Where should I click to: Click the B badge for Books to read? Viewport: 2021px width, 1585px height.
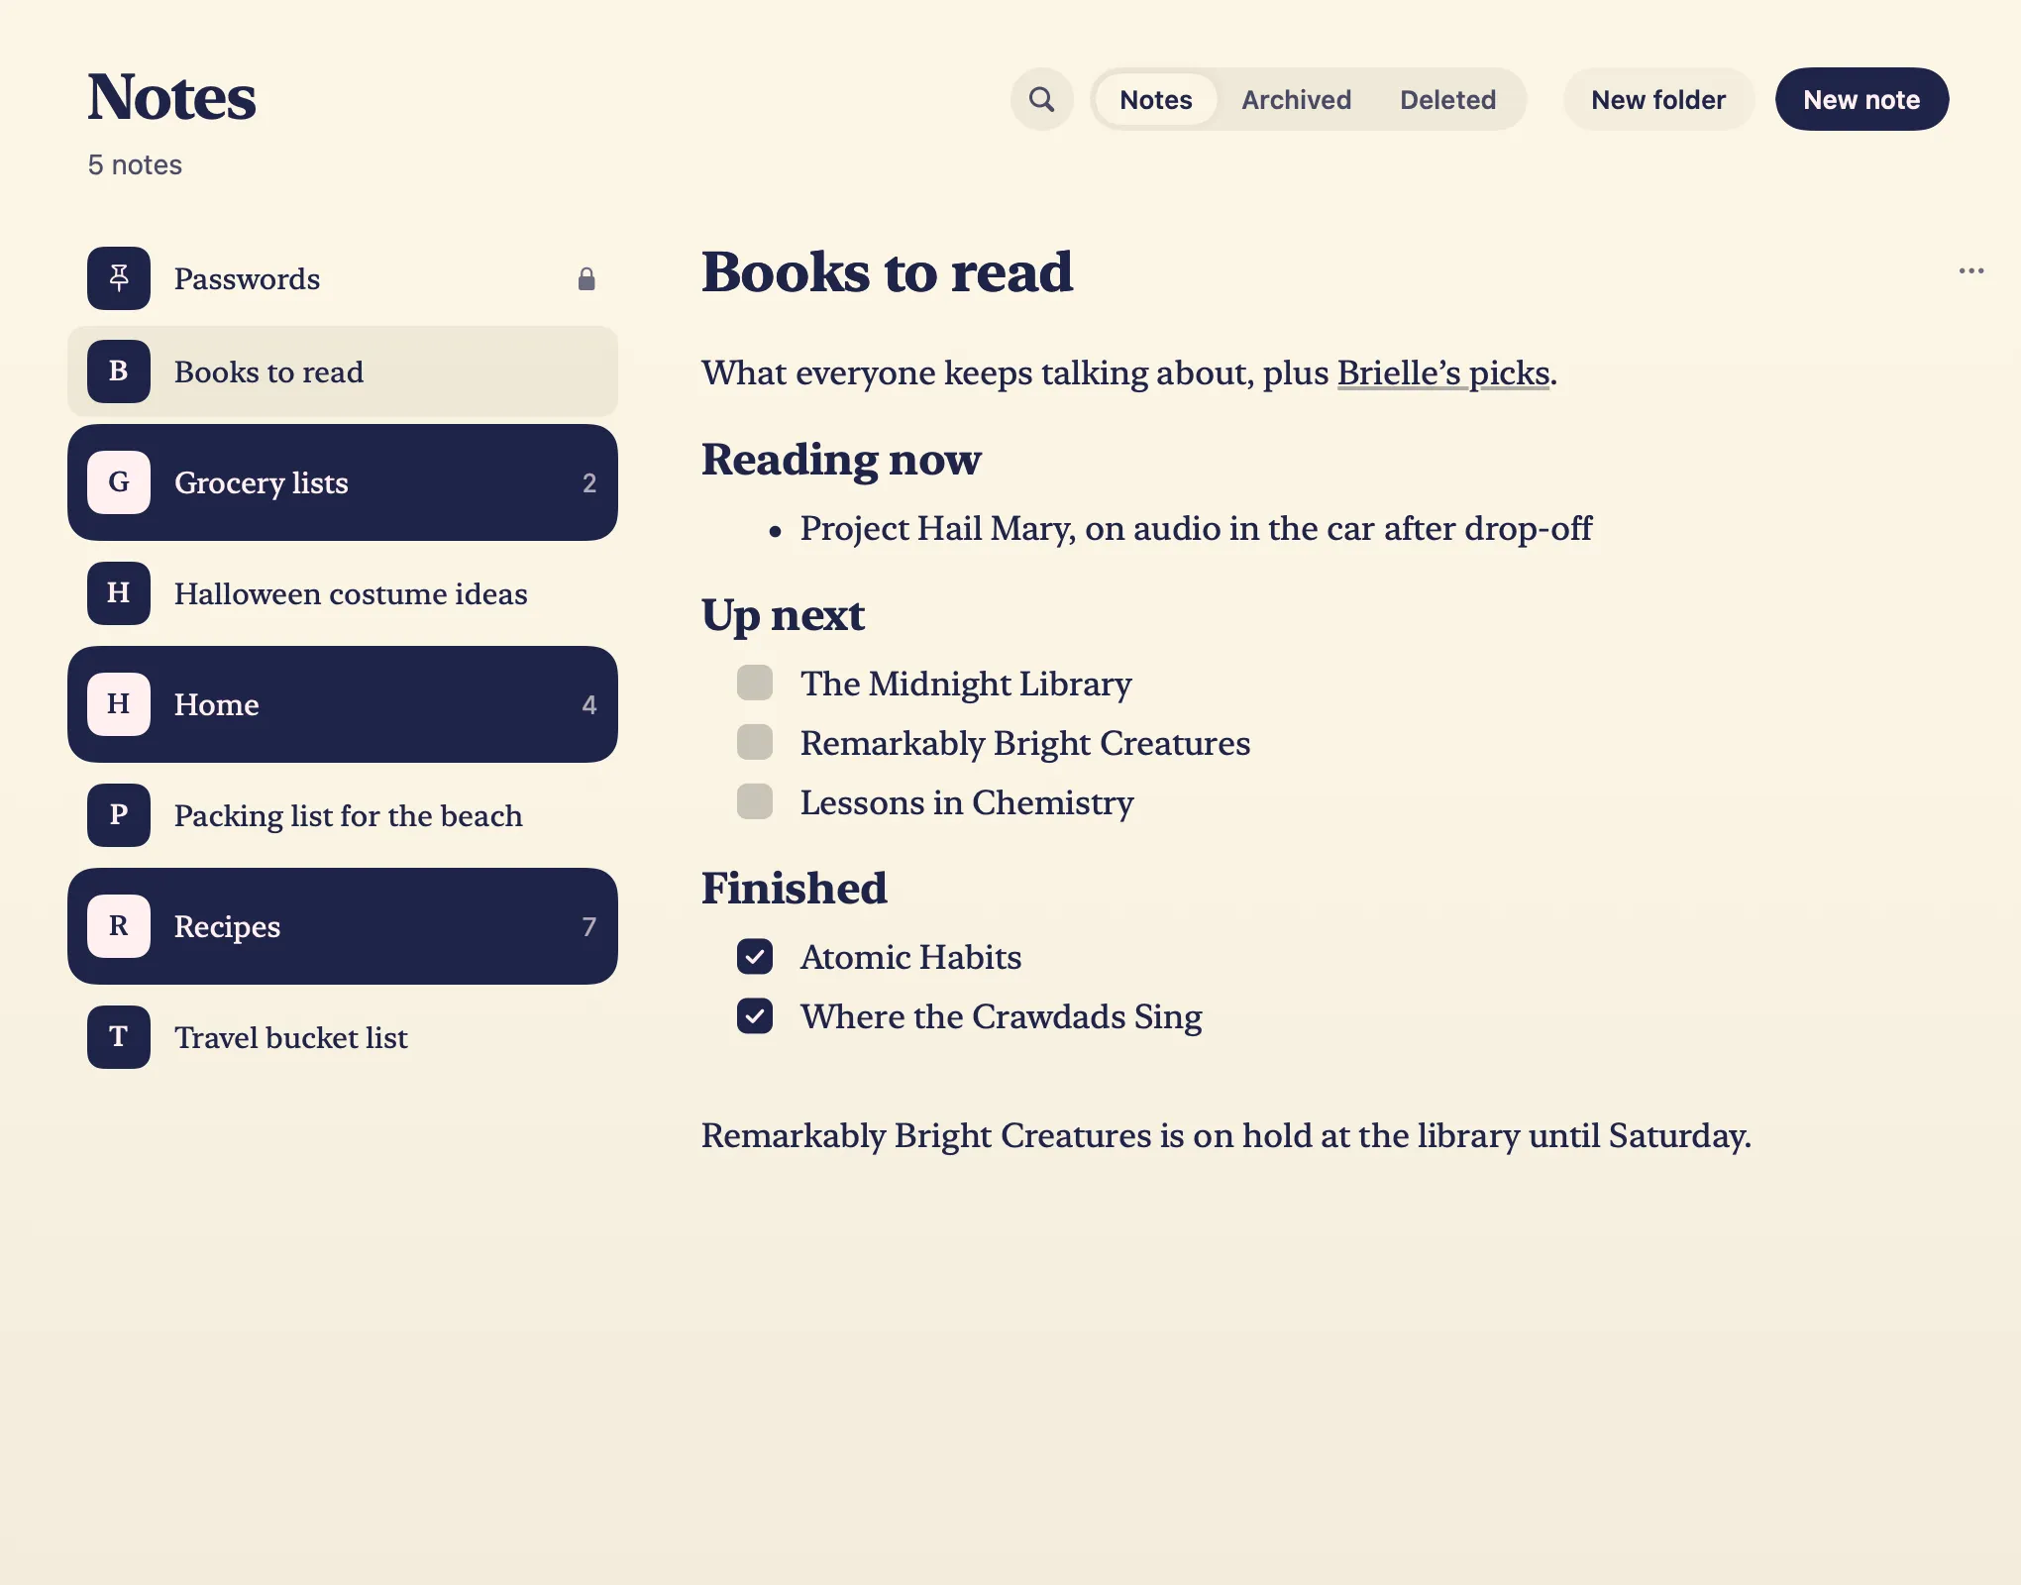pos(119,371)
